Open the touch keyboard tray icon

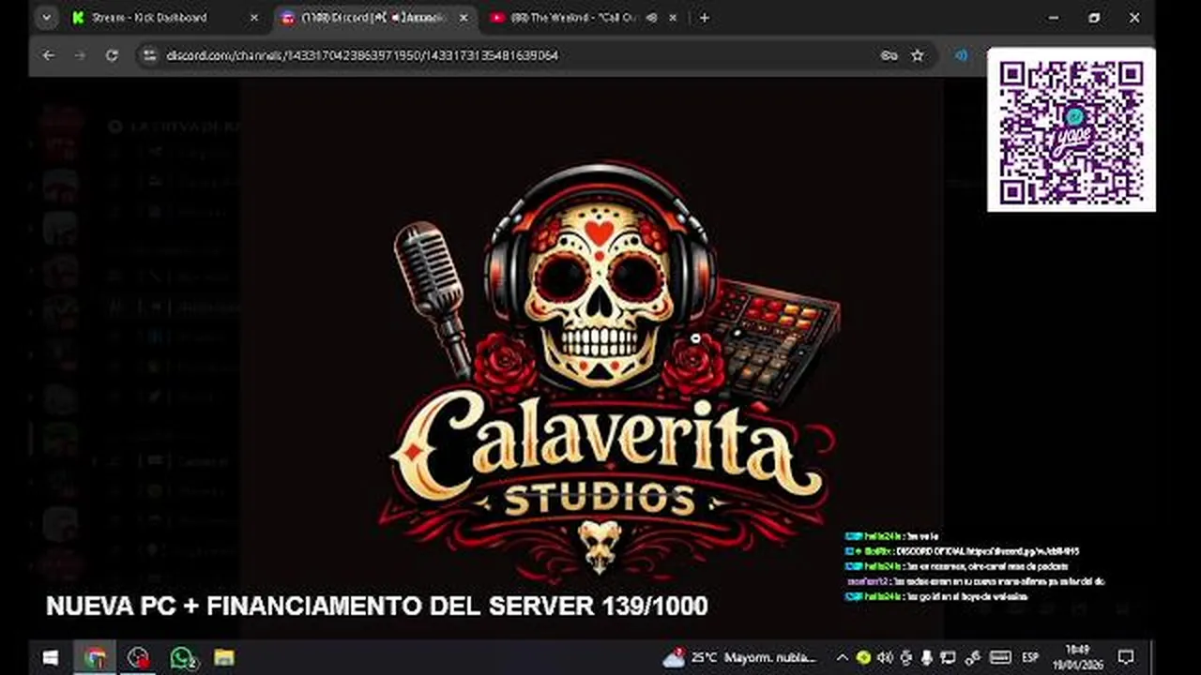click(x=1000, y=657)
